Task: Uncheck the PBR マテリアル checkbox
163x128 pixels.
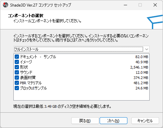Action: tap(17, 83)
